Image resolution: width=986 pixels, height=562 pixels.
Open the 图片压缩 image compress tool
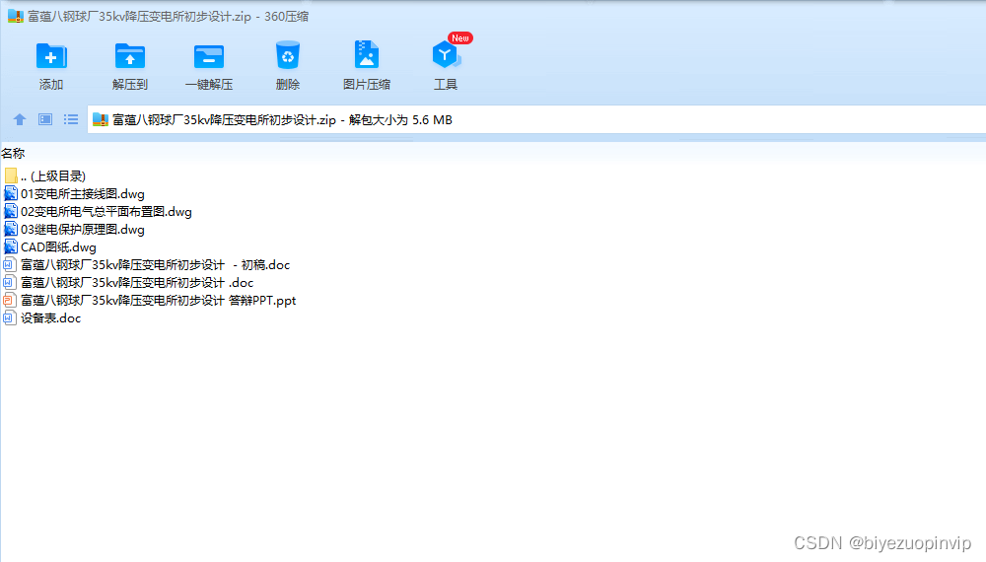367,54
